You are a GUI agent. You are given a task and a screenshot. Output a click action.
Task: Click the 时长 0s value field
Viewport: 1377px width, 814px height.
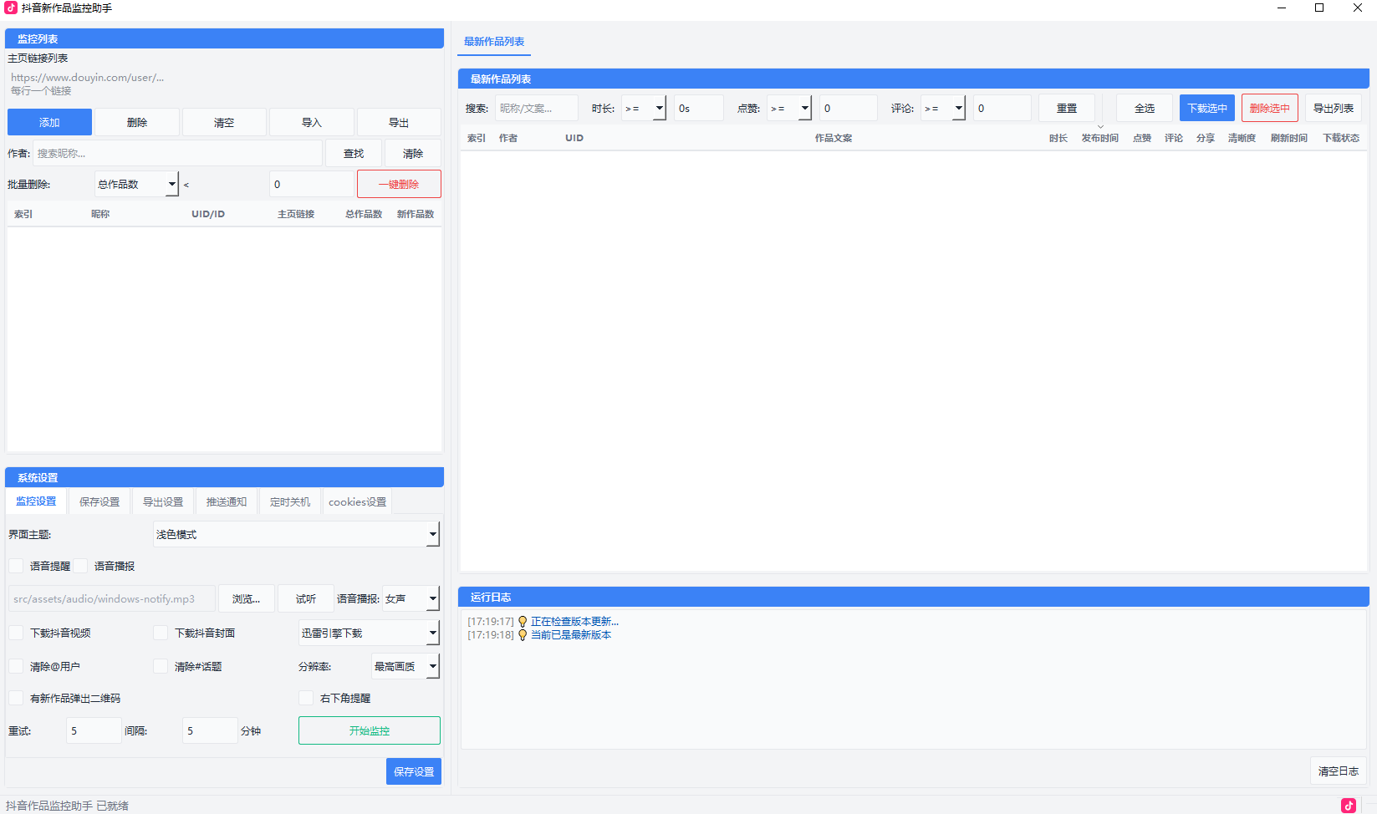699,108
